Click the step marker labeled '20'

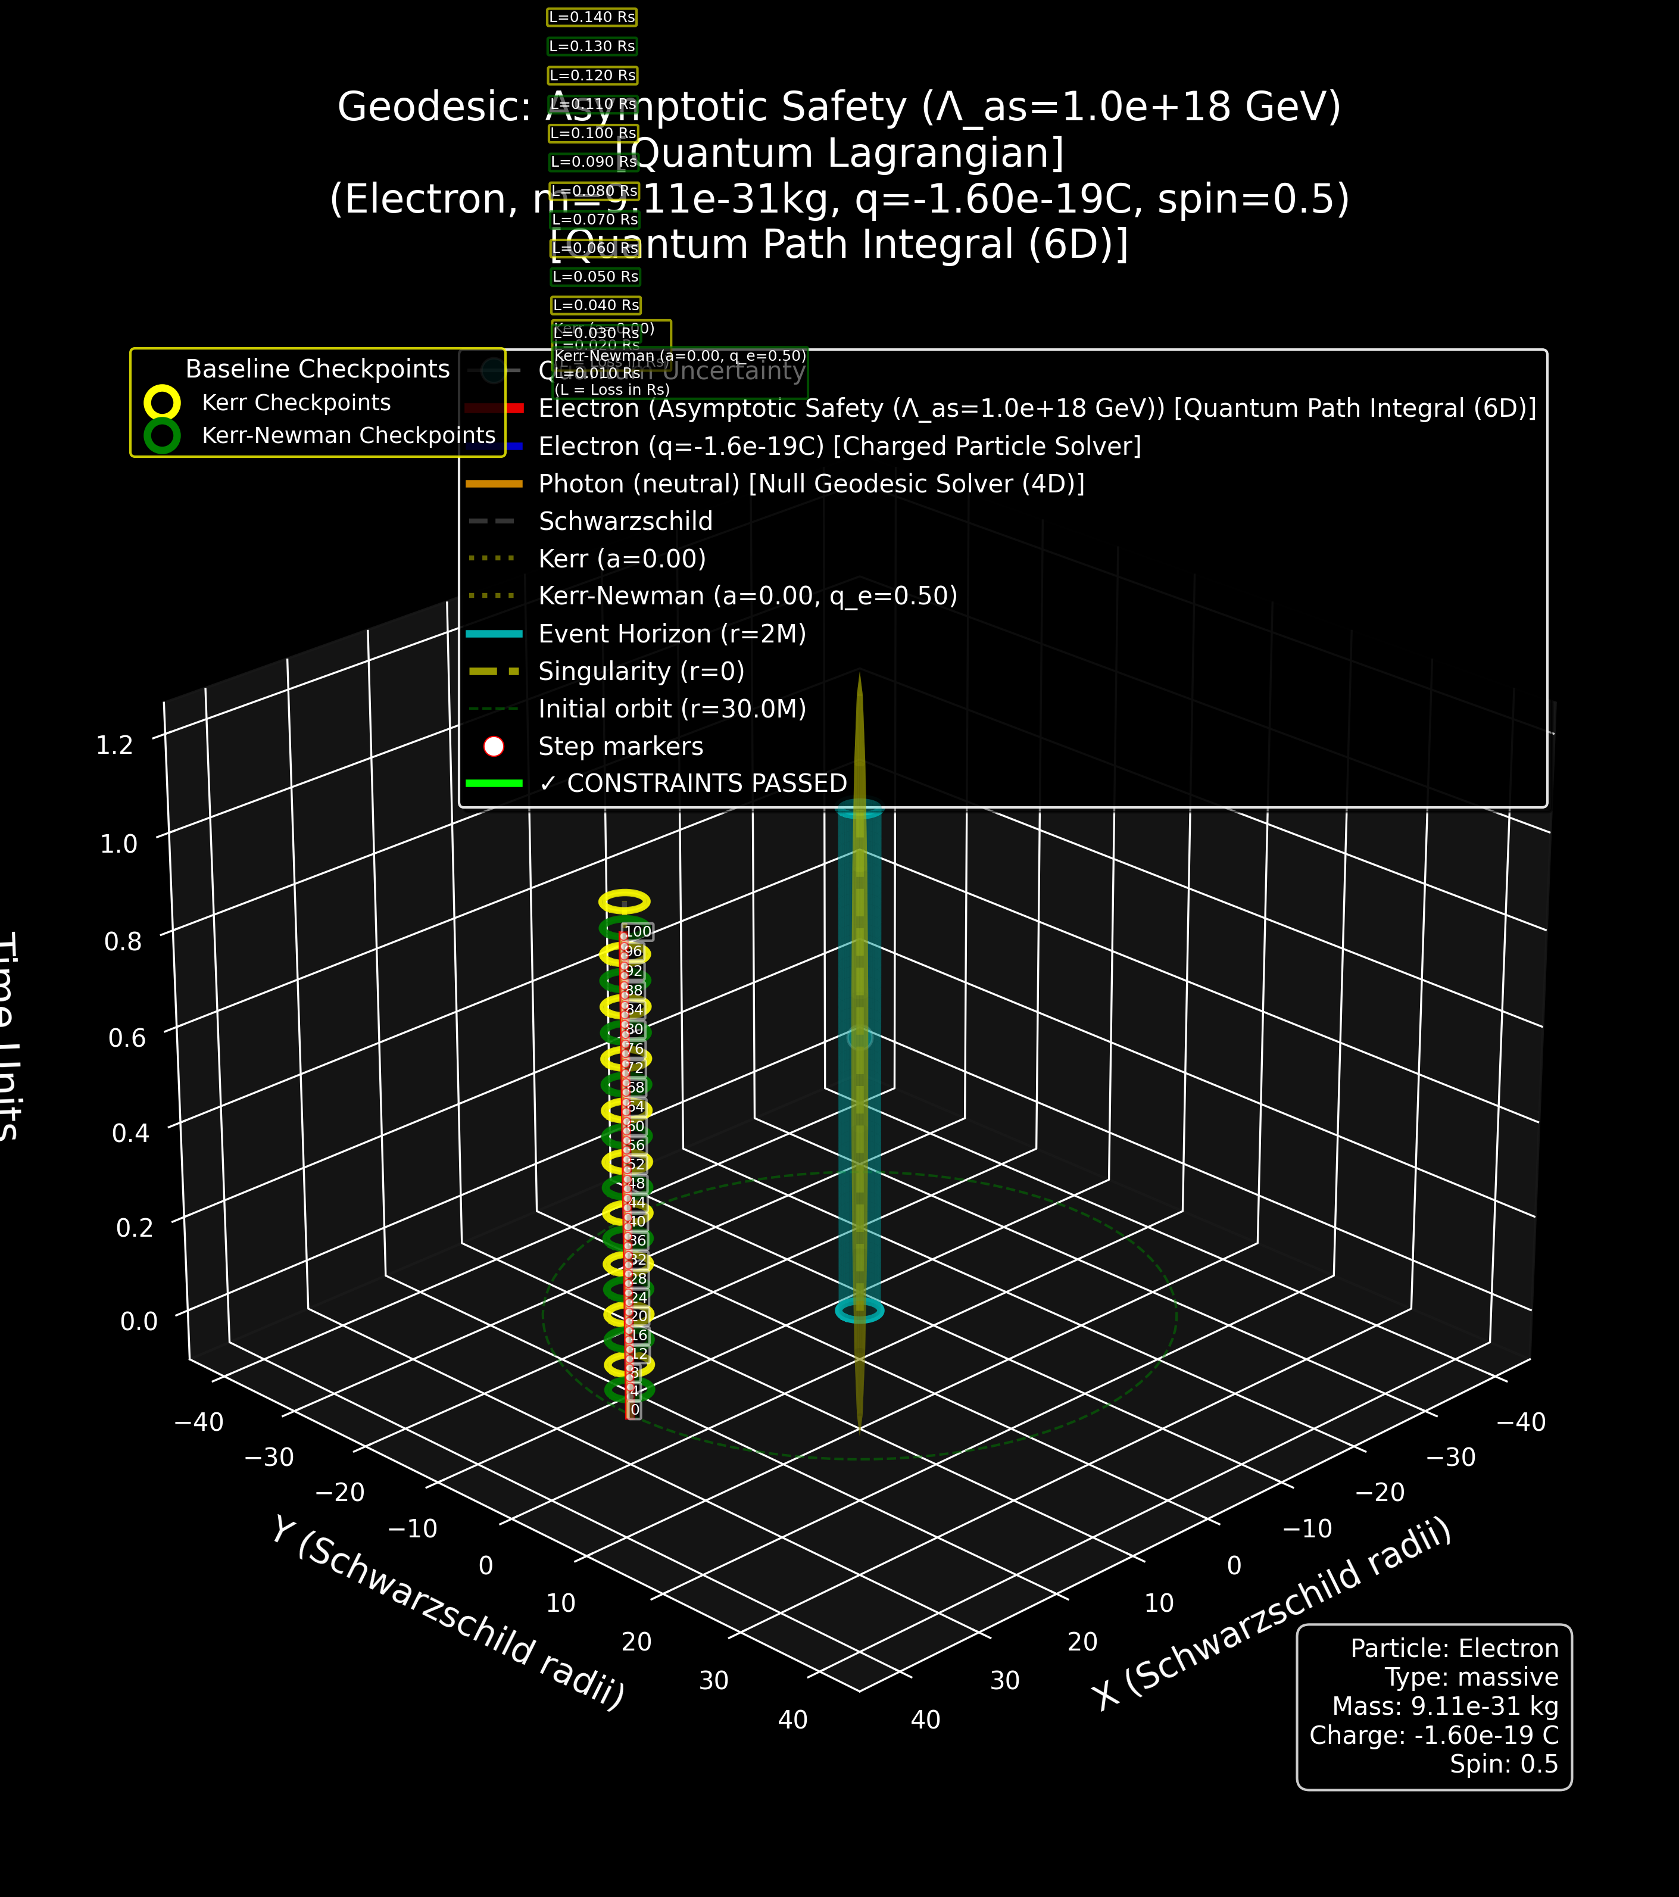[x=639, y=1316]
